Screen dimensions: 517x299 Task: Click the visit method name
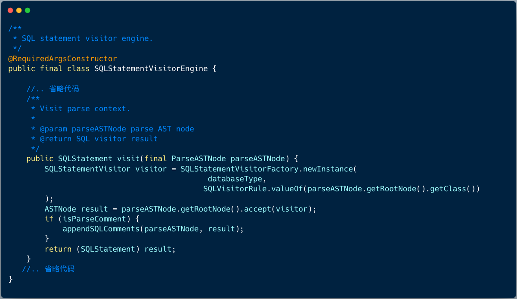(x=128, y=159)
